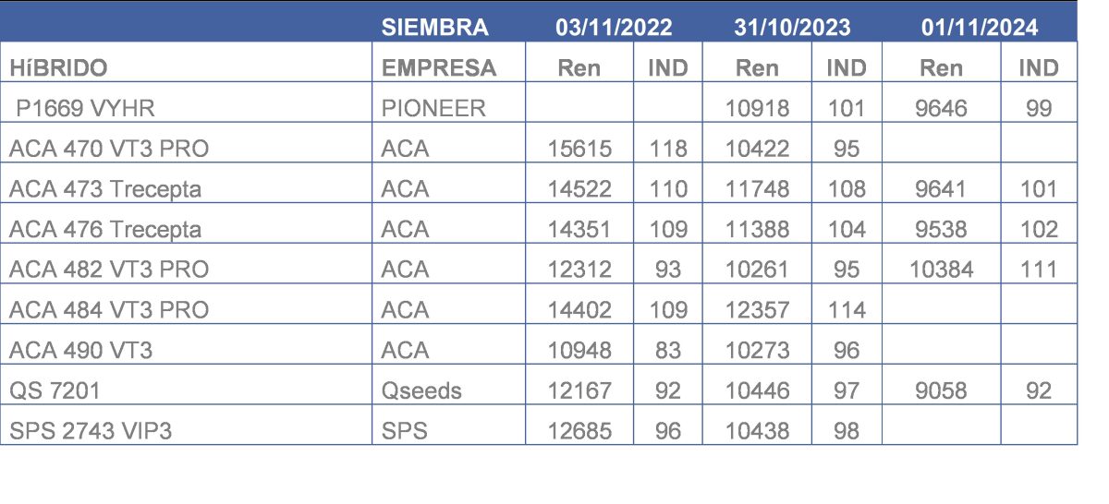Viewport: 1109px width, 504px height.
Task: Select the ACA 470 VT3 PRO row label
Action: pyautogui.click(x=108, y=149)
